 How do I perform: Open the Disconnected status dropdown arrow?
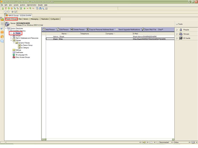[172, 142]
